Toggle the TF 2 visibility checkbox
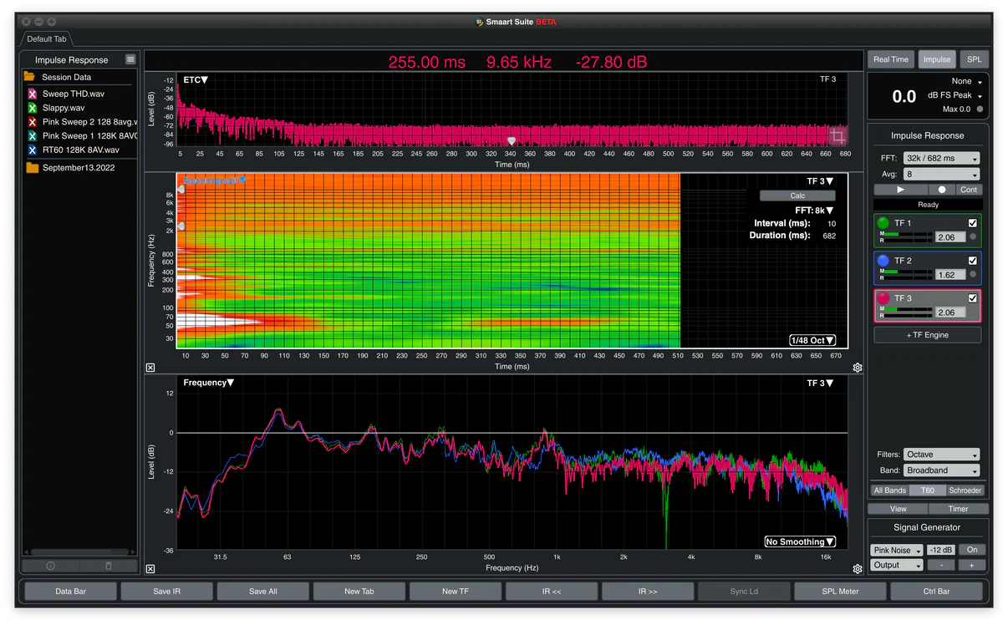This screenshot has height=625, width=1008. tap(972, 261)
